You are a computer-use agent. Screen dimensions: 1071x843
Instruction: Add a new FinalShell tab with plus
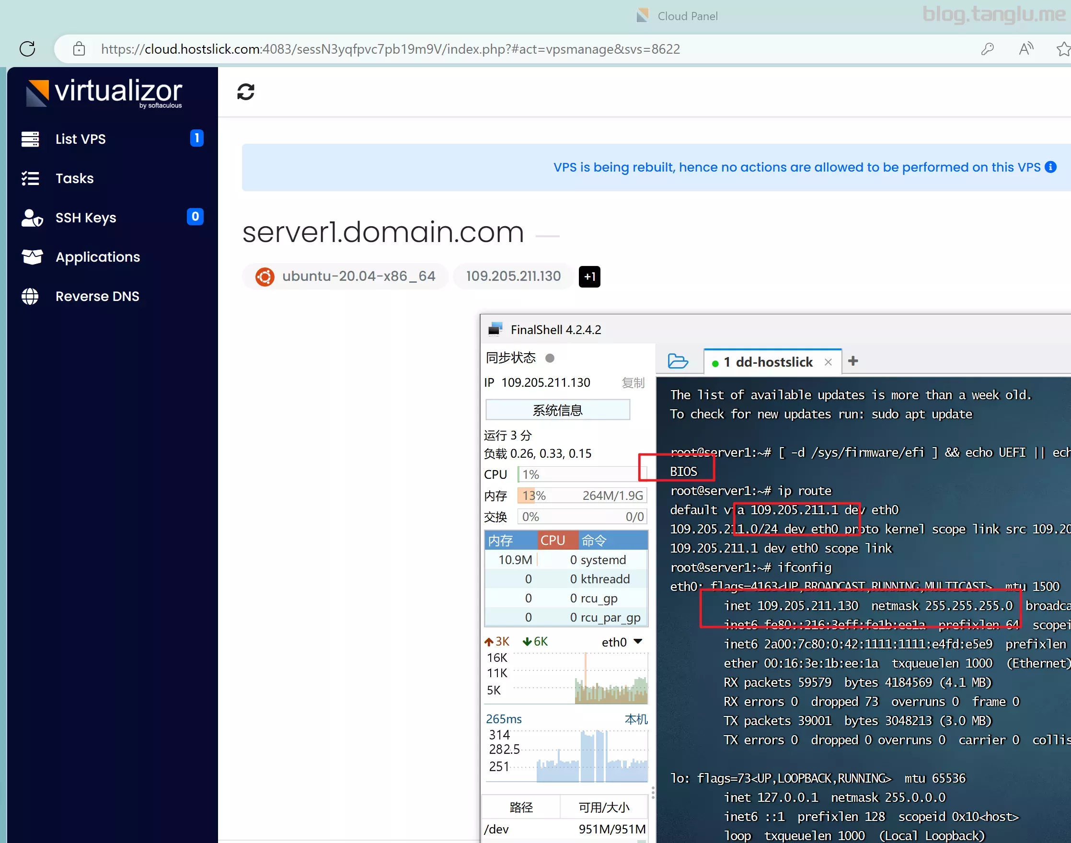853,361
